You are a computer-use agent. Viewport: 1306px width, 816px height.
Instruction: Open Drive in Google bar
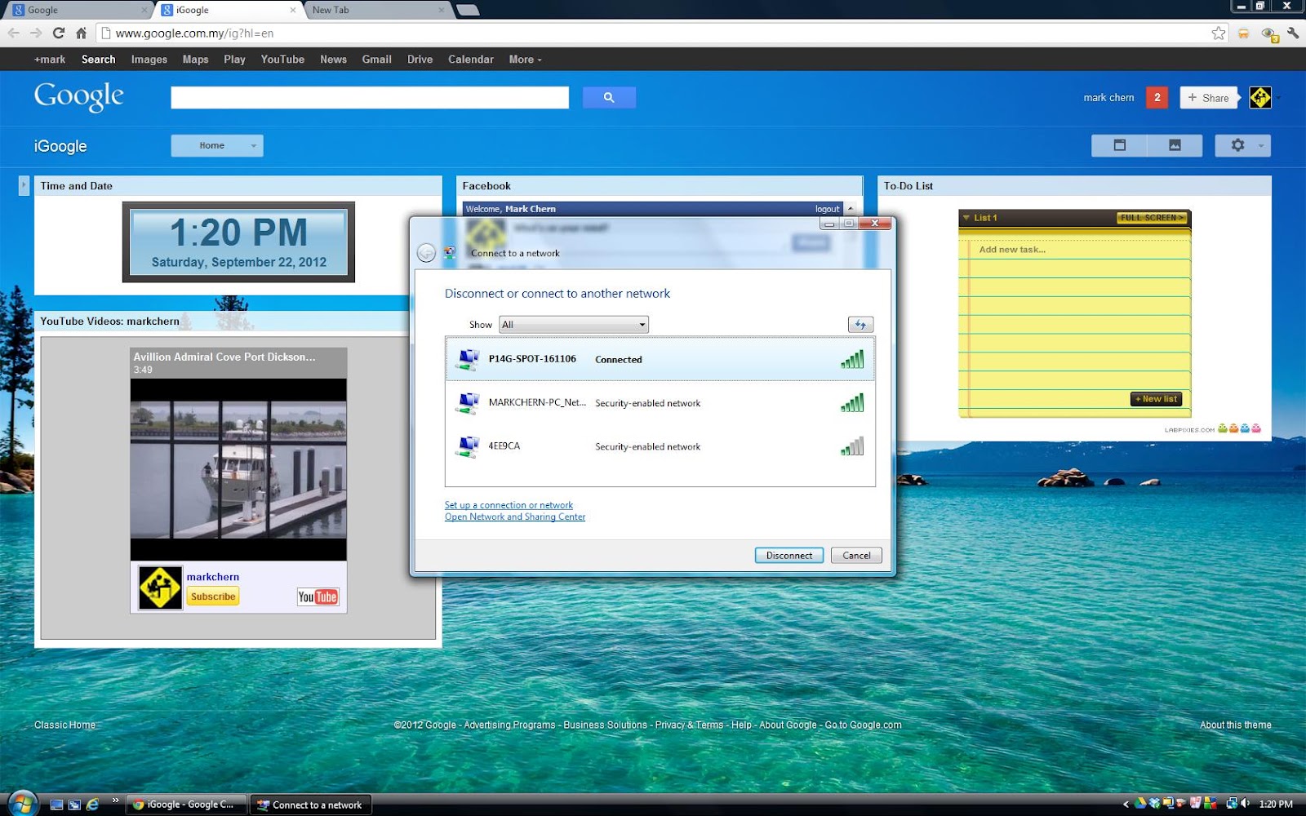(420, 59)
